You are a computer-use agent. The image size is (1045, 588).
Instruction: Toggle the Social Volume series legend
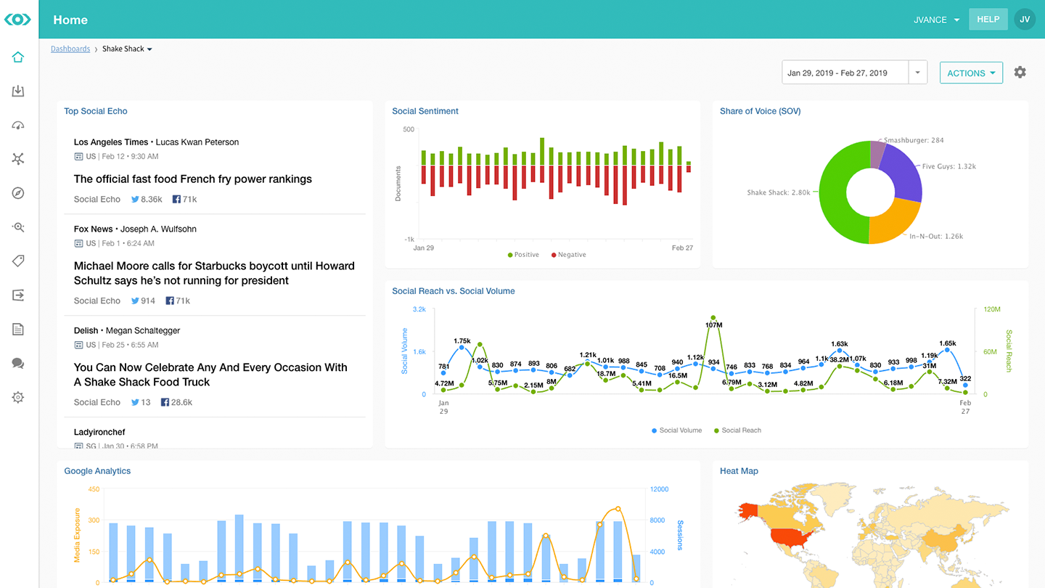pos(676,430)
